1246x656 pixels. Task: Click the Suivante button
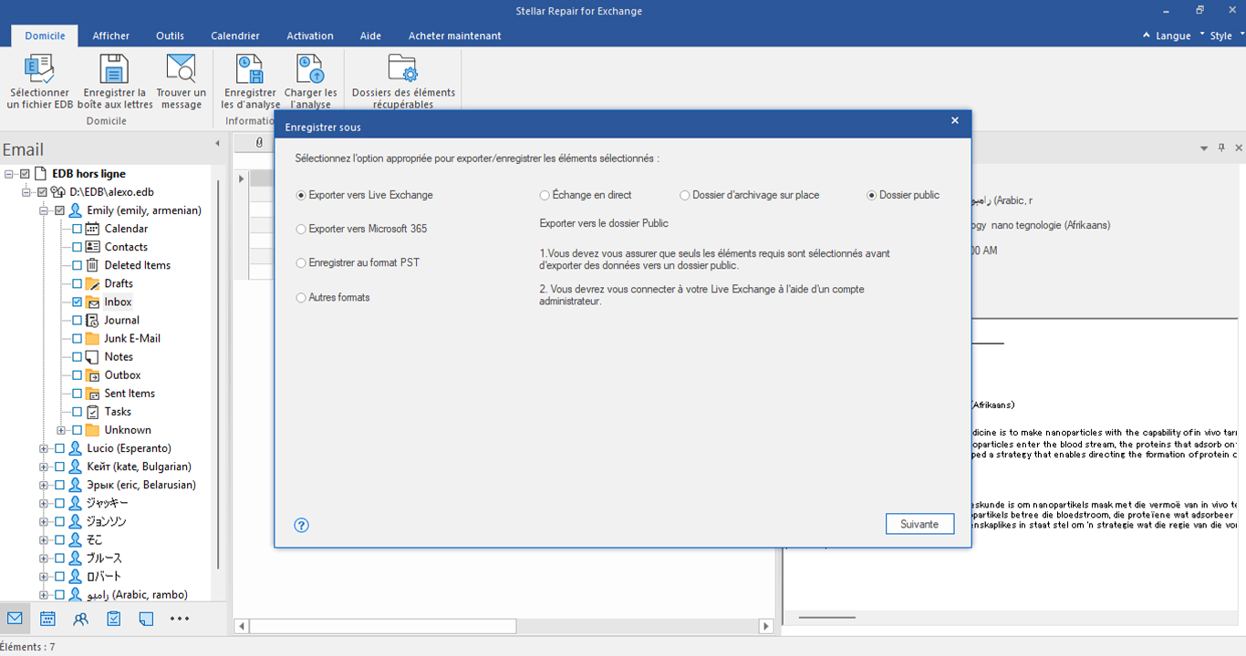(x=919, y=524)
